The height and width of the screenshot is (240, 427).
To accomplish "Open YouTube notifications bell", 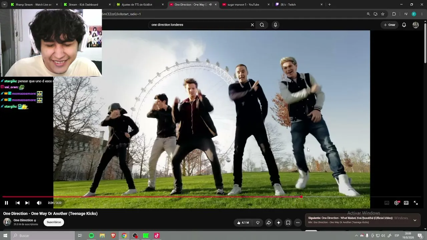I will click(404, 25).
